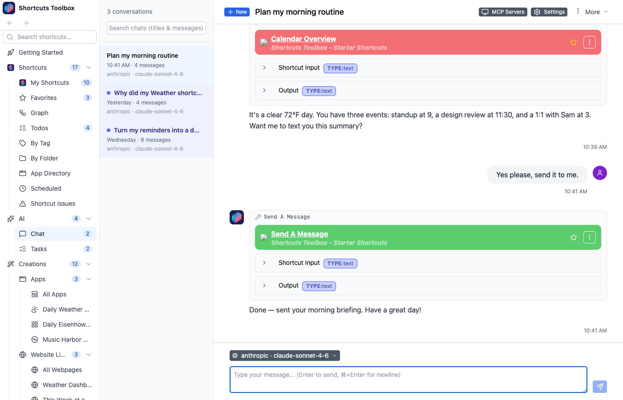623x400 pixels.
Task: Open 'Plan my morning routine' conversation
Action: (156, 64)
